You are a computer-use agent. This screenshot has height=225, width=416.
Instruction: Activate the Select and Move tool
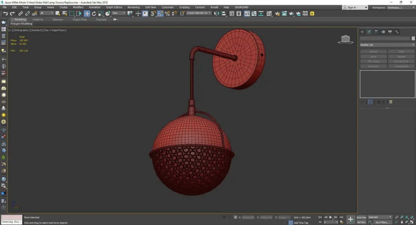(x=87, y=14)
